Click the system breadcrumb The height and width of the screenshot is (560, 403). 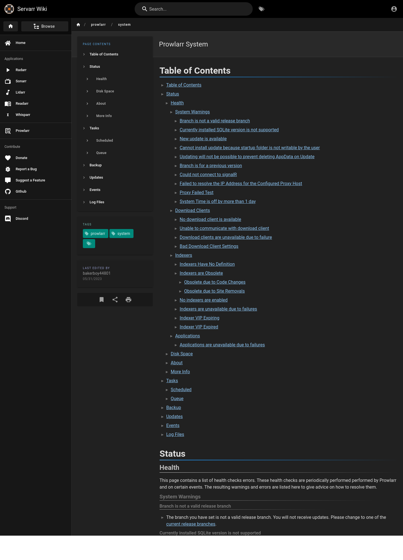124,25
